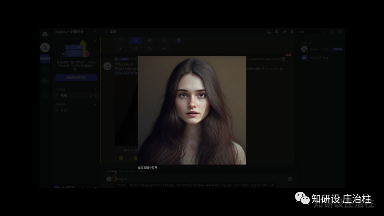Create a text channel with plus icon
Viewport: 384px width, 216px height.
point(95,90)
